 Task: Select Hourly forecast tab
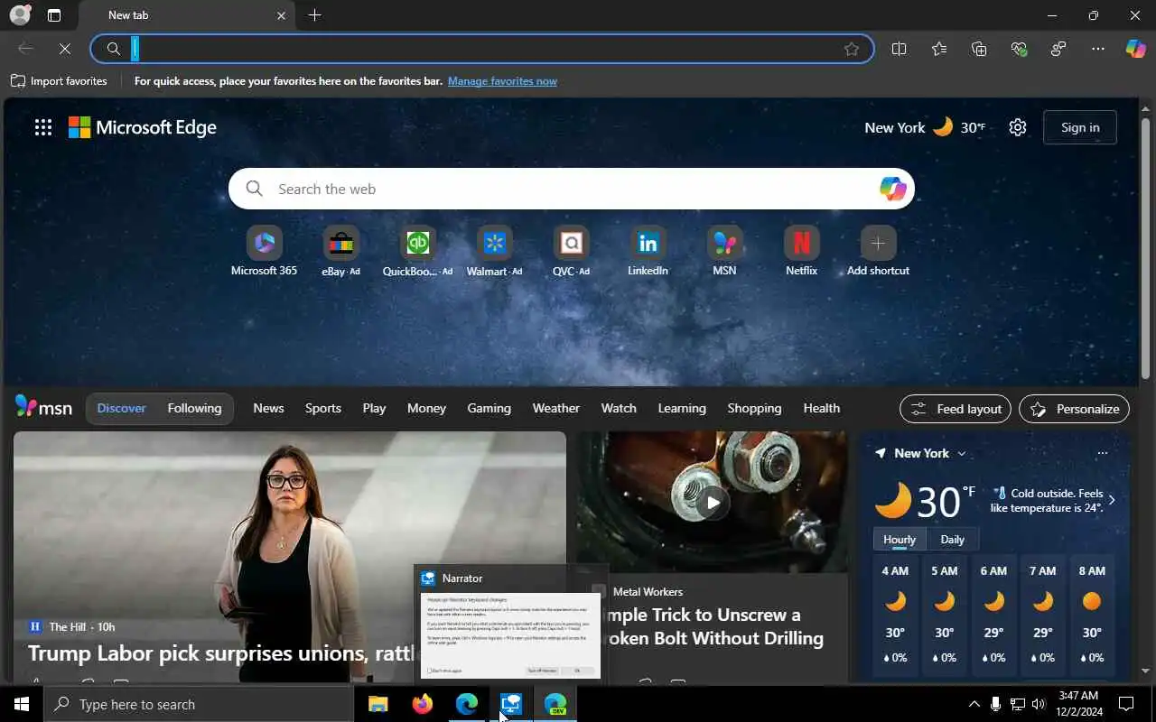(x=899, y=540)
